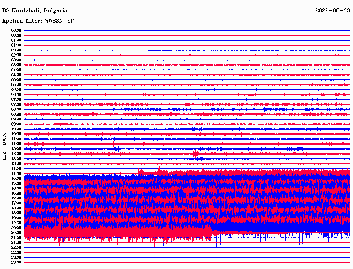Select the 06:30 time label
This screenshot has width=353, height=269.
pos(16,94)
